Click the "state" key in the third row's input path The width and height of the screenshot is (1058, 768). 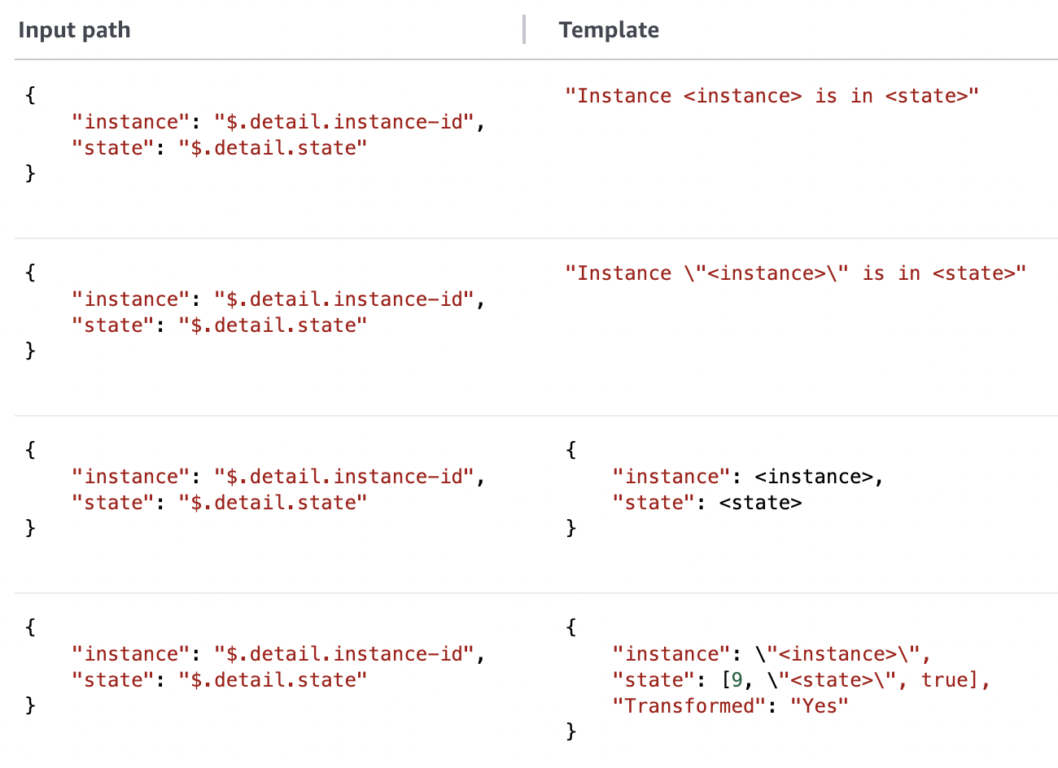[x=112, y=503]
